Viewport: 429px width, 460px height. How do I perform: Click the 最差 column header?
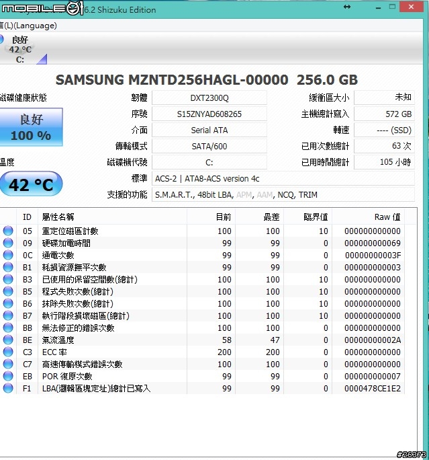point(259,217)
